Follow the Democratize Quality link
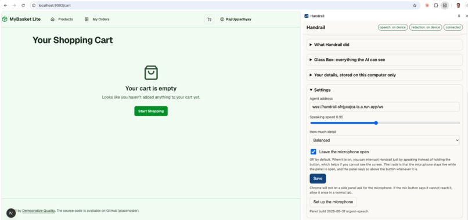Screen dimensions: 468x220 (38, 211)
